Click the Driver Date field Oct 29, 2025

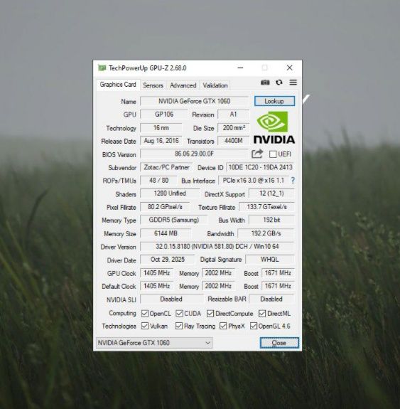point(167,260)
